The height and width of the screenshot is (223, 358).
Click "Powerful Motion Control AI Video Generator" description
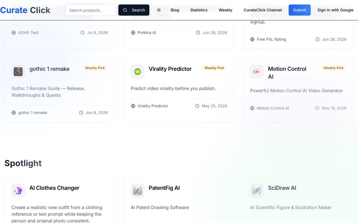point(296,91)
